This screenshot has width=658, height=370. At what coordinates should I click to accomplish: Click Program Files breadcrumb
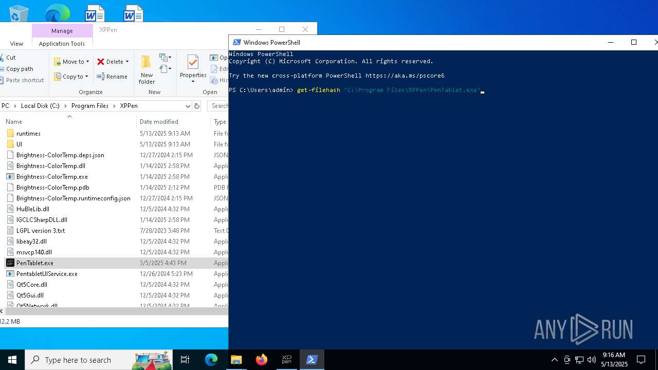coord(90,106)
